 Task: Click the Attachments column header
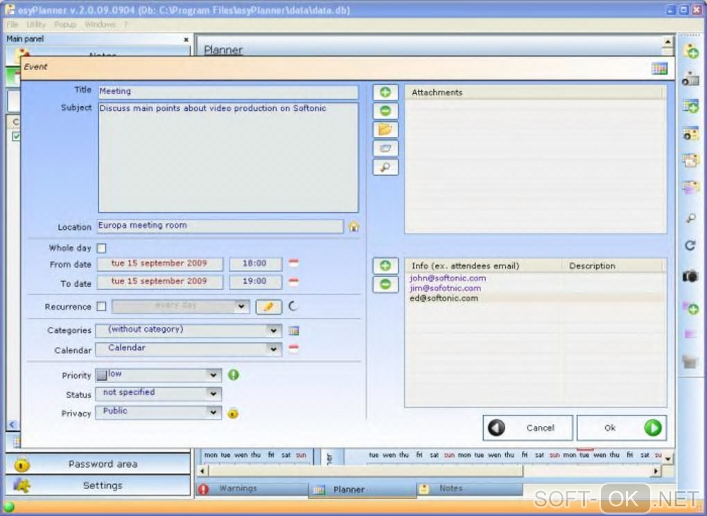click(535, 92)
